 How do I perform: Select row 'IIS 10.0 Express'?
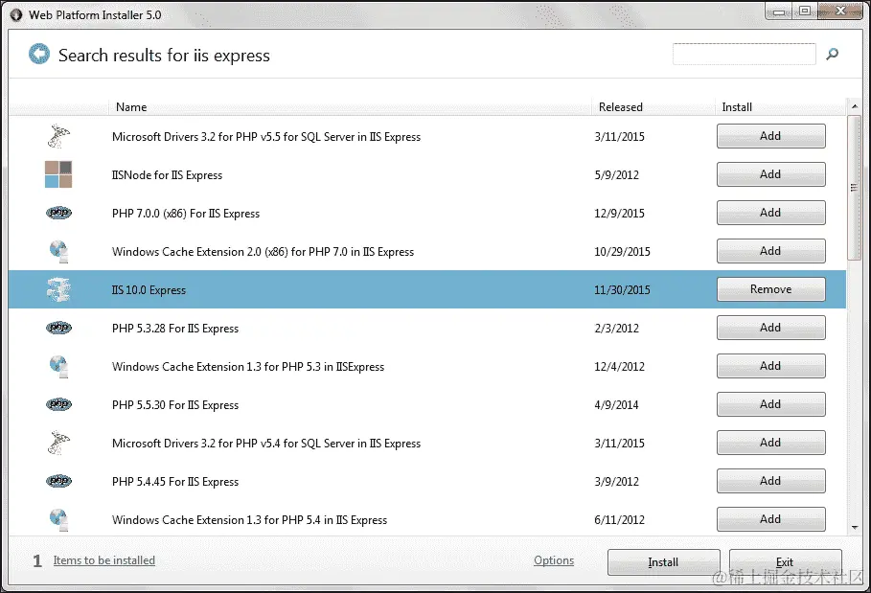[427, 289]
